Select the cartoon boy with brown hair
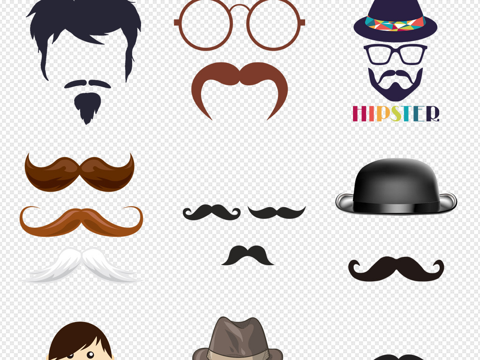 tap(80, 342)
